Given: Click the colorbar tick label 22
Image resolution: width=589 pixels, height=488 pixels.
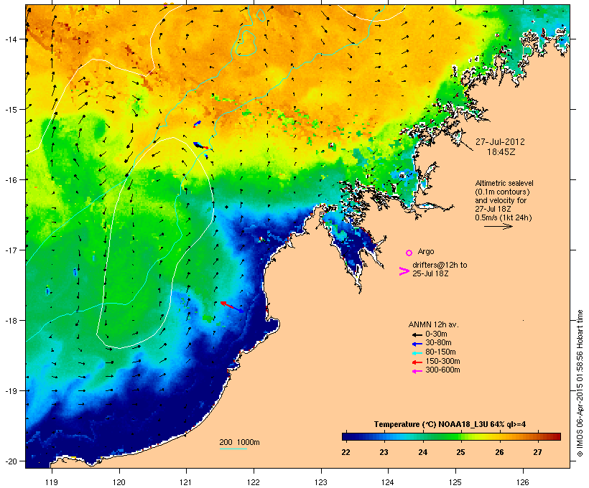Looking at the screenshot, I should point(346,452).
